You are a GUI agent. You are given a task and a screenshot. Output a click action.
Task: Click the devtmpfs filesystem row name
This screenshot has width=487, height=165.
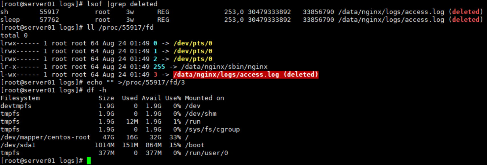16,106
